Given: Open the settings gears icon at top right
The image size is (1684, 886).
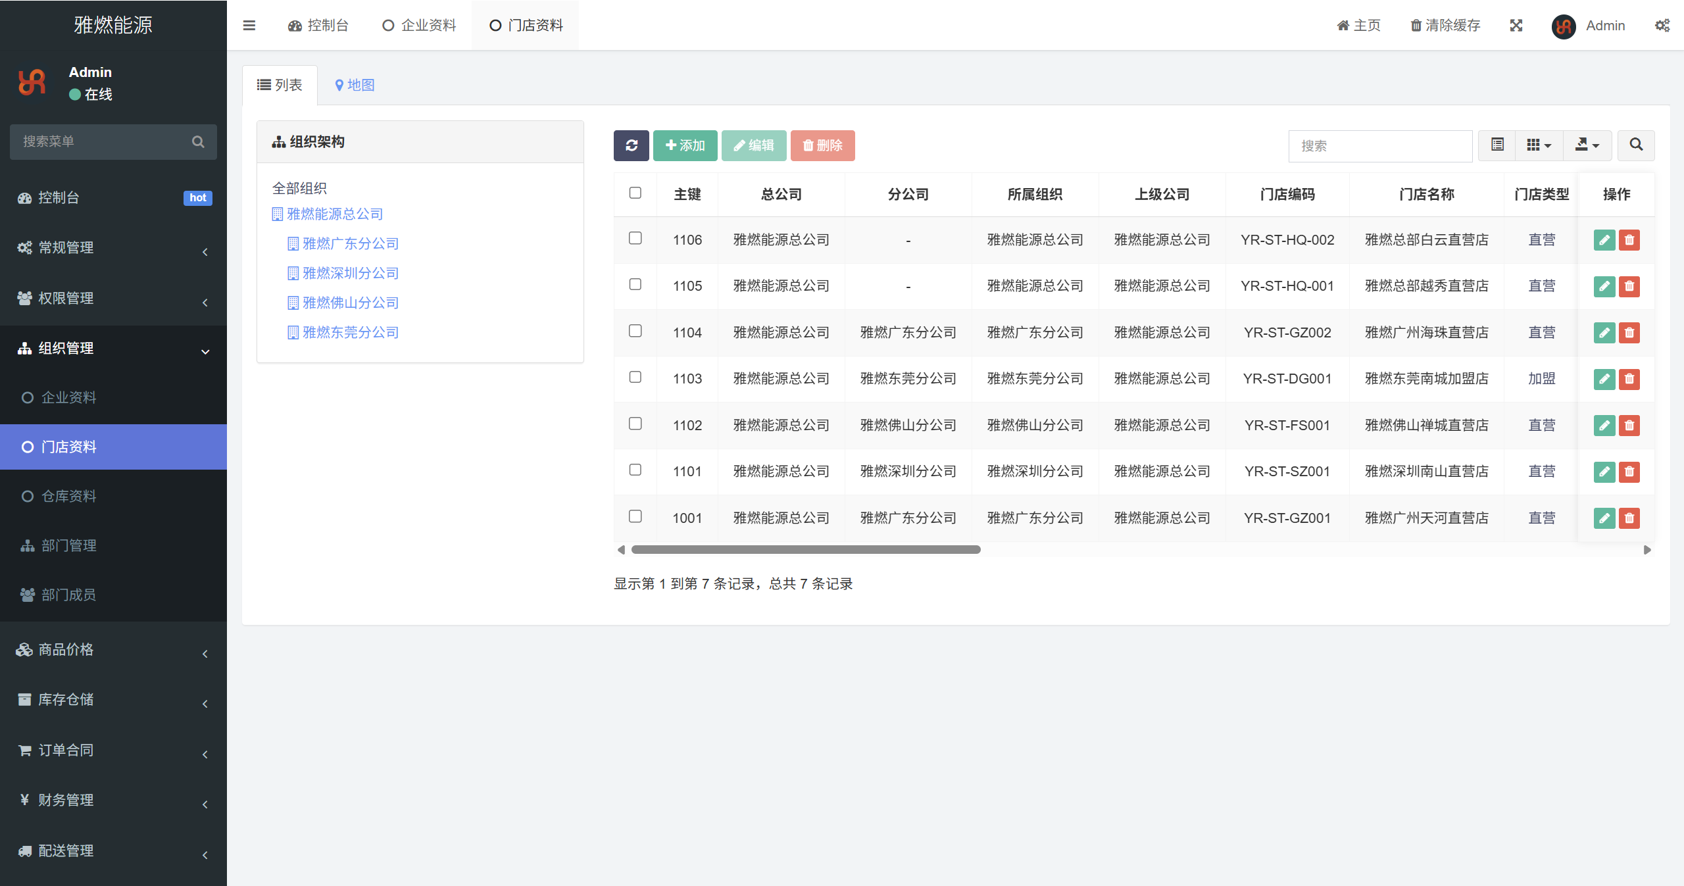Looking at the screenshot, I should (1662, 26).
